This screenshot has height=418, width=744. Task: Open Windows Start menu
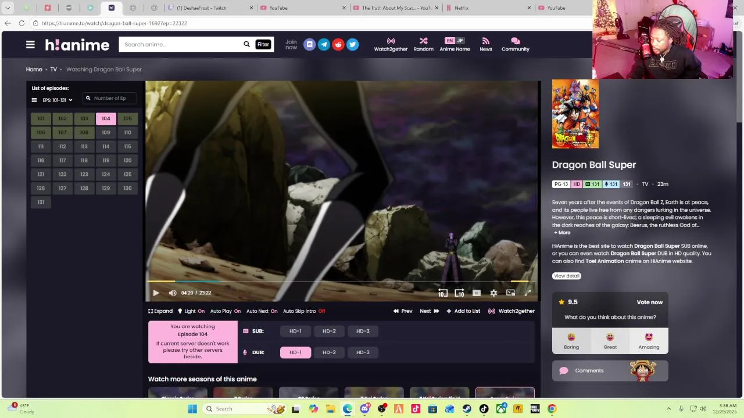[192, 409]
